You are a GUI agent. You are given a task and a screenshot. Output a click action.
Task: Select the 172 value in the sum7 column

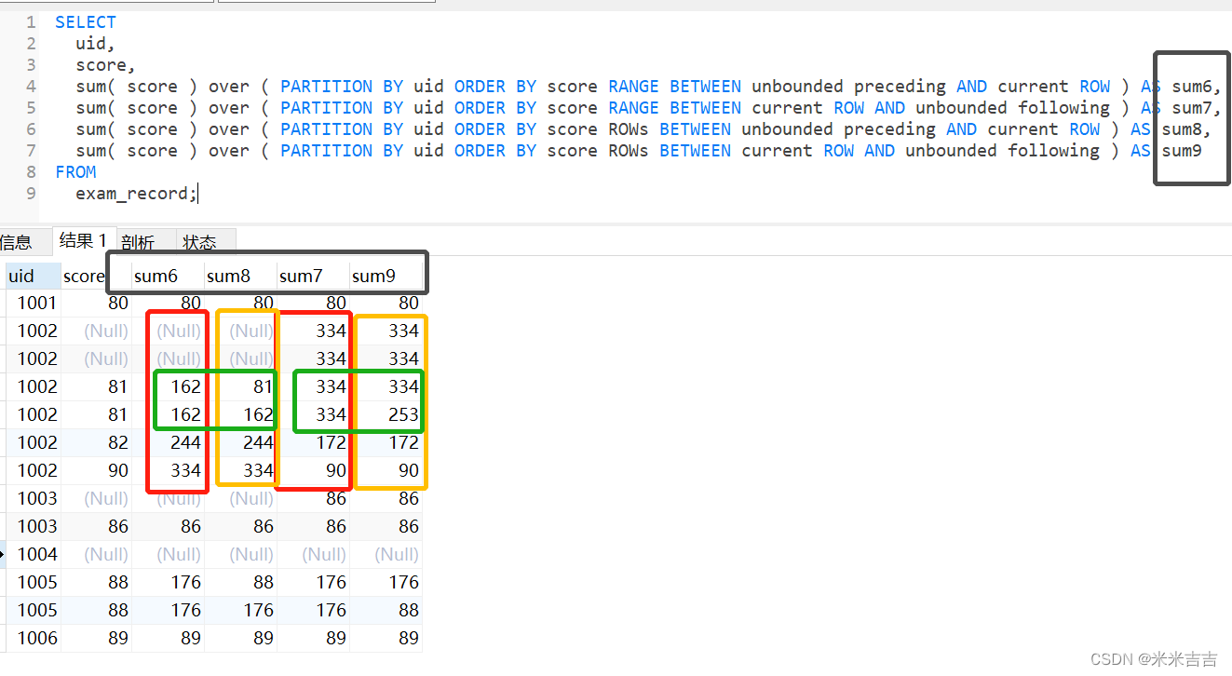coord(331,442)
